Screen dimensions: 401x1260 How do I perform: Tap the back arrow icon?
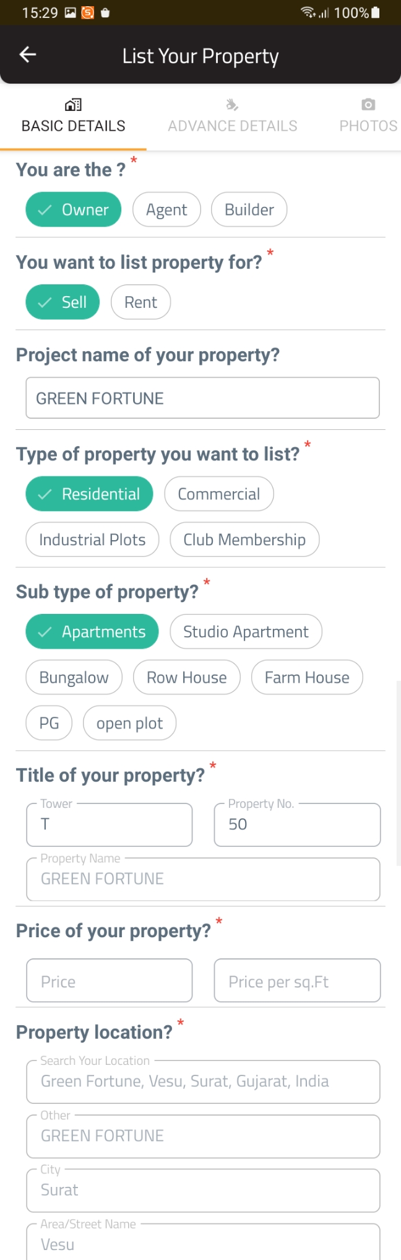pos(28,55)
